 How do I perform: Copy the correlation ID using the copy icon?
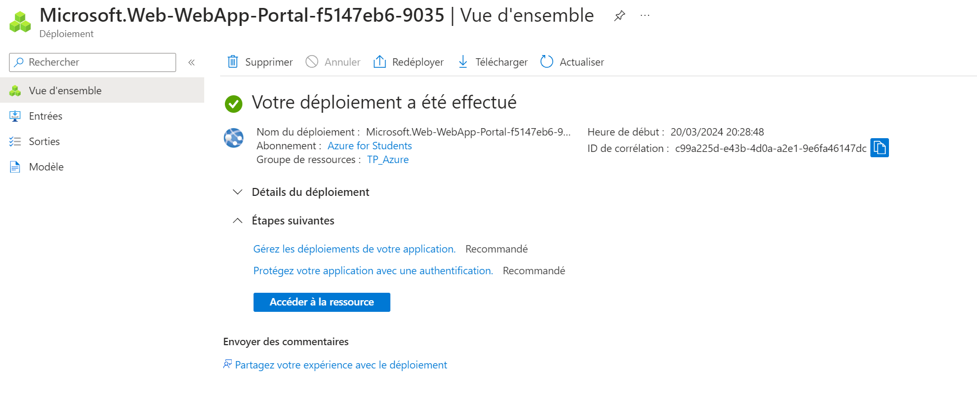(x=880, y=148)
